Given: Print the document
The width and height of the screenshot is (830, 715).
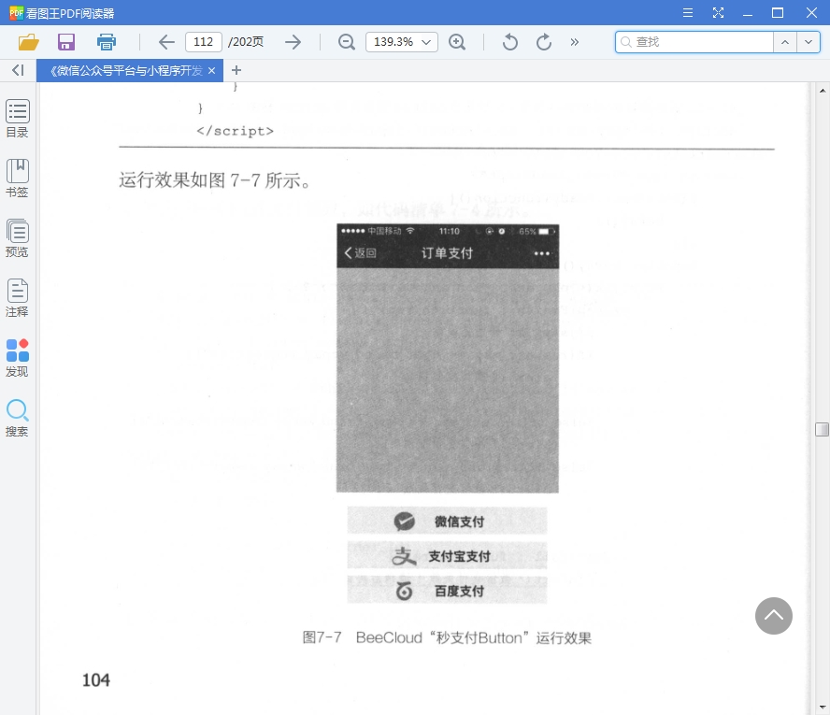Looking at the screenshot, I should (107, 42).
